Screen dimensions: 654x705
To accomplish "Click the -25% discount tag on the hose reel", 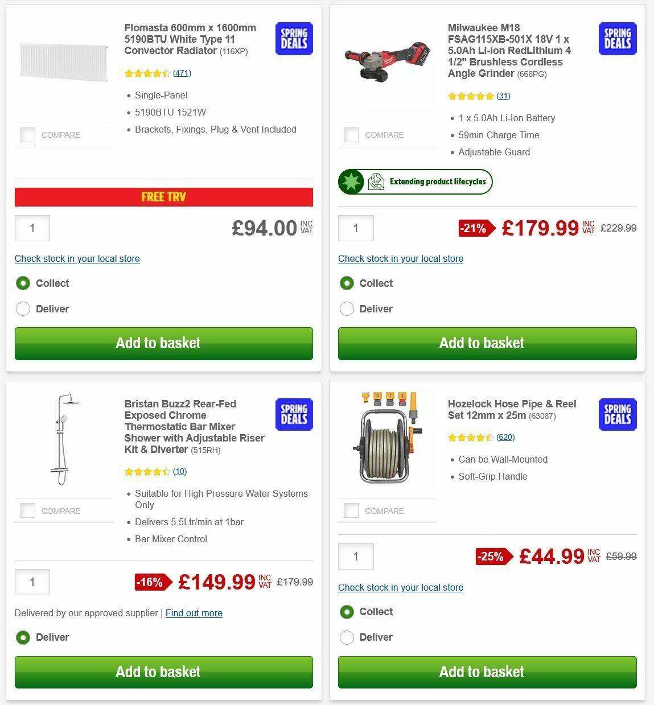I will (x=493, y=556).
